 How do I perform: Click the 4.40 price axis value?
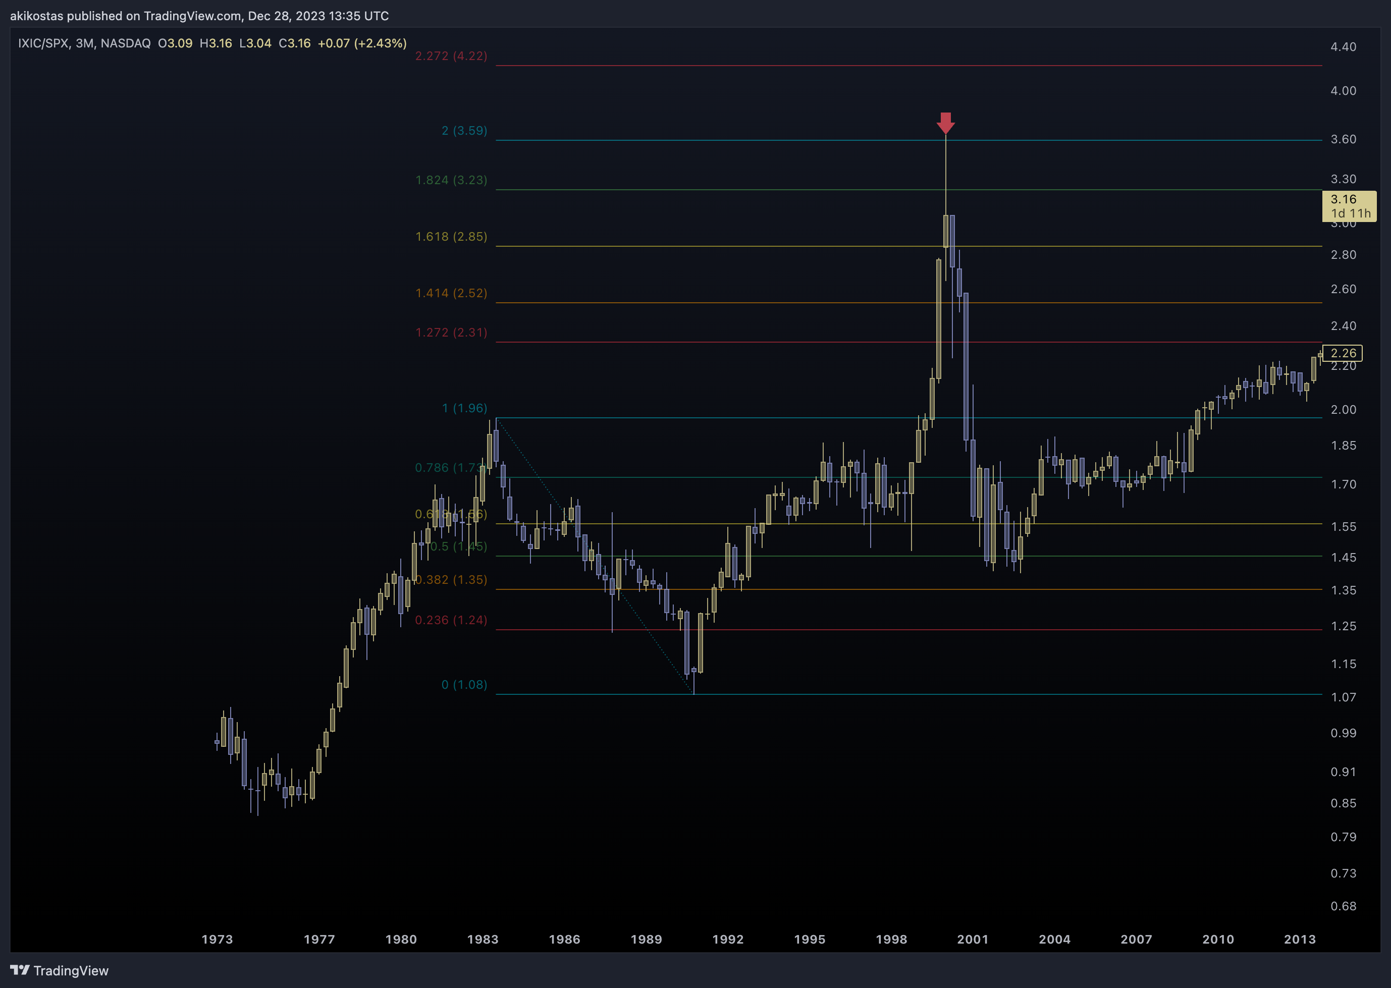pyautogui.click(x=1344, y=47)
